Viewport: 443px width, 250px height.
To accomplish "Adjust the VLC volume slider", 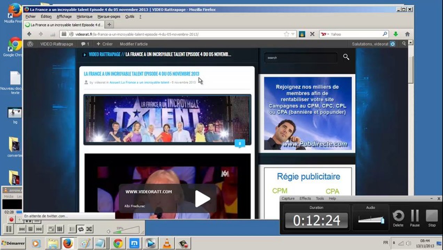I will click(x=127, y=230).
